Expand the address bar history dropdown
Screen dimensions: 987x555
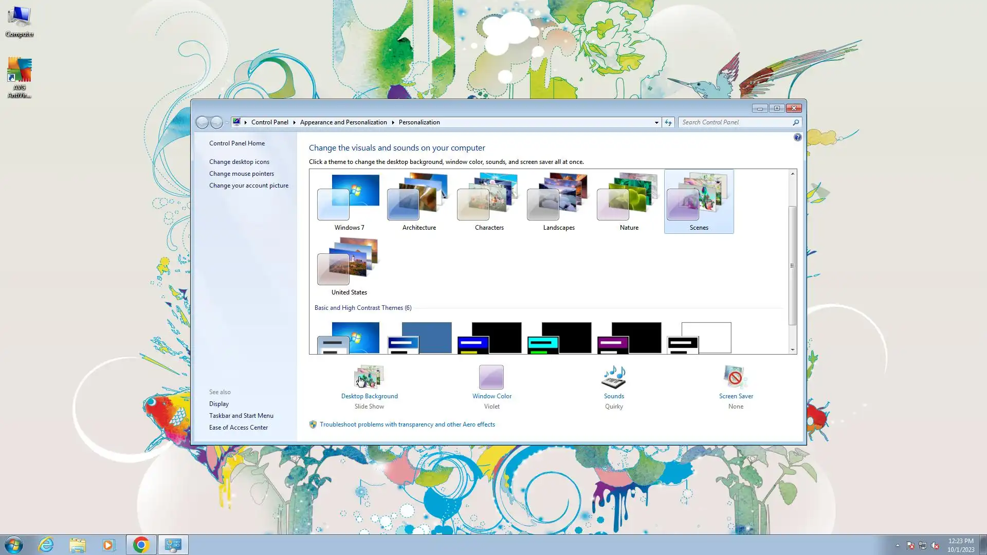pyautogui.click(x=656, y=122)
